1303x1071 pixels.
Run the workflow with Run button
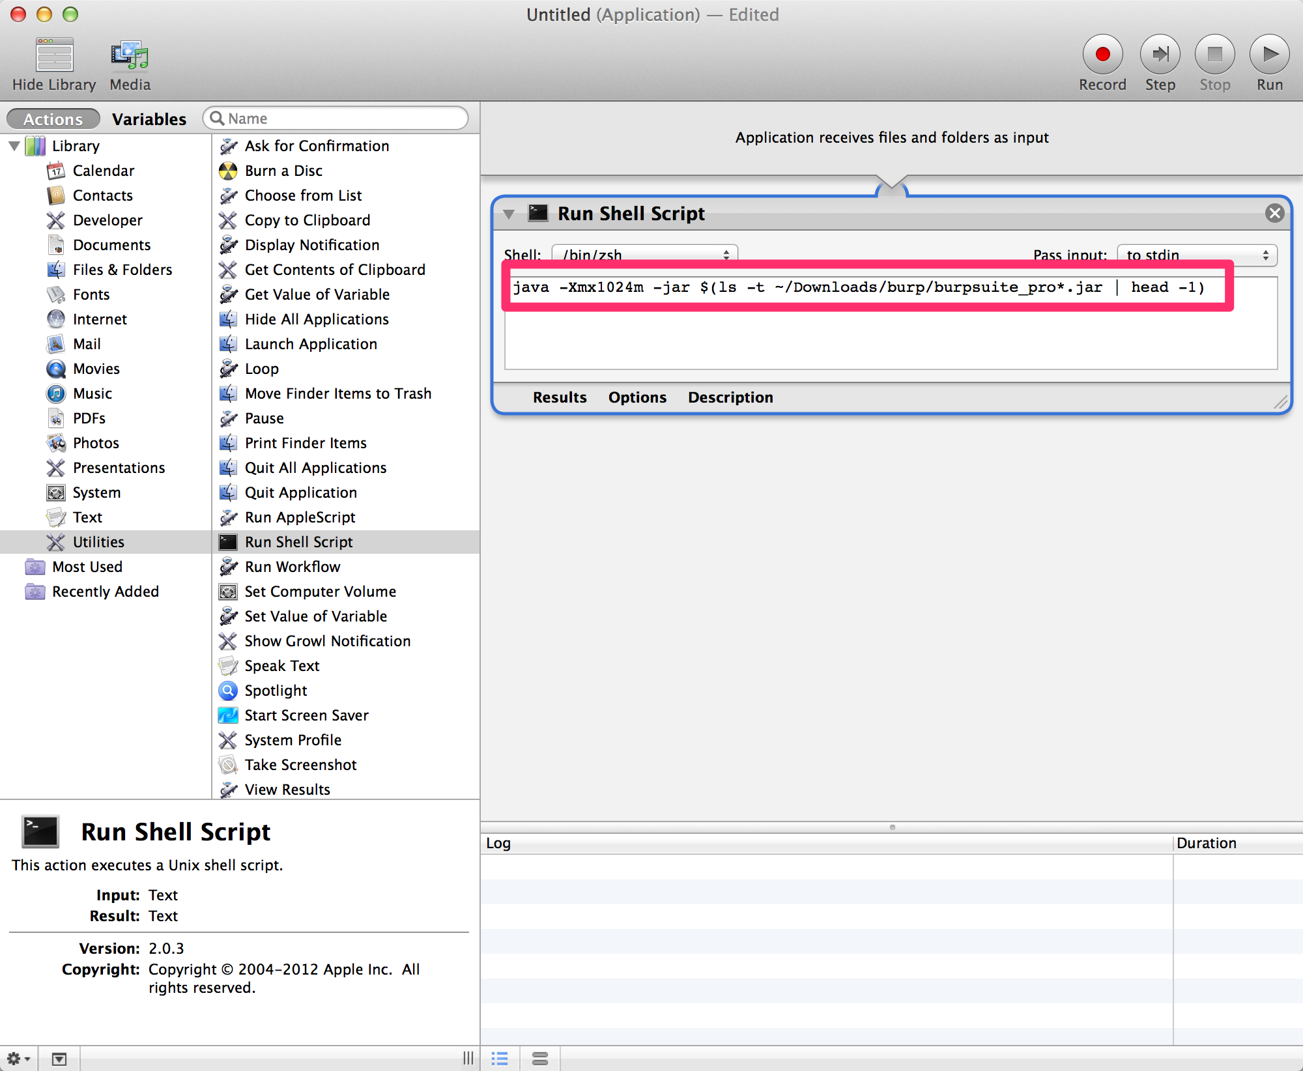[x=1269, y=55]
